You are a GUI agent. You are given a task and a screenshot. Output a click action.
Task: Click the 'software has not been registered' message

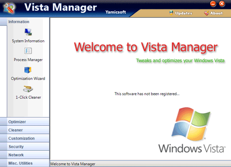click(x=147, y=94)
